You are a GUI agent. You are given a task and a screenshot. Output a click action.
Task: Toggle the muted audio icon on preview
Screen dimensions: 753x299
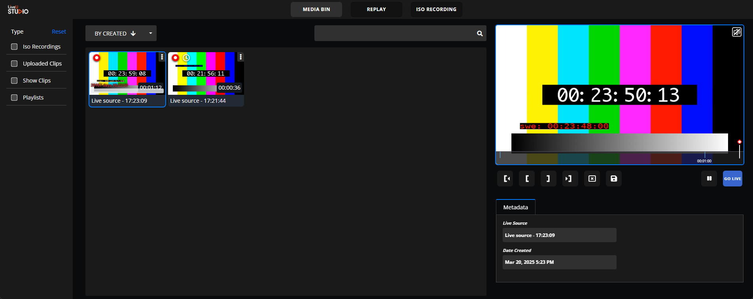point(736,32)
